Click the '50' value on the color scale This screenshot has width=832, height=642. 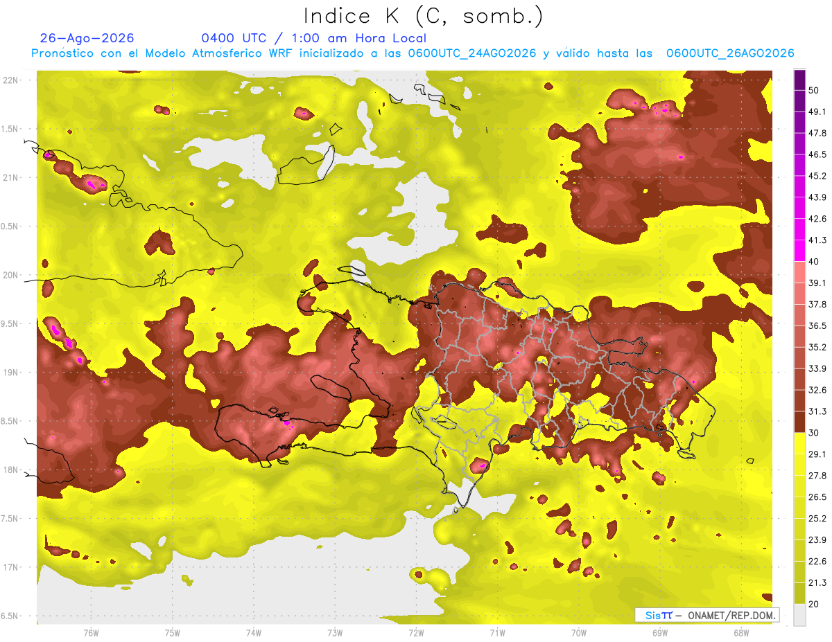pyautogui.click(x=814, y=90)
